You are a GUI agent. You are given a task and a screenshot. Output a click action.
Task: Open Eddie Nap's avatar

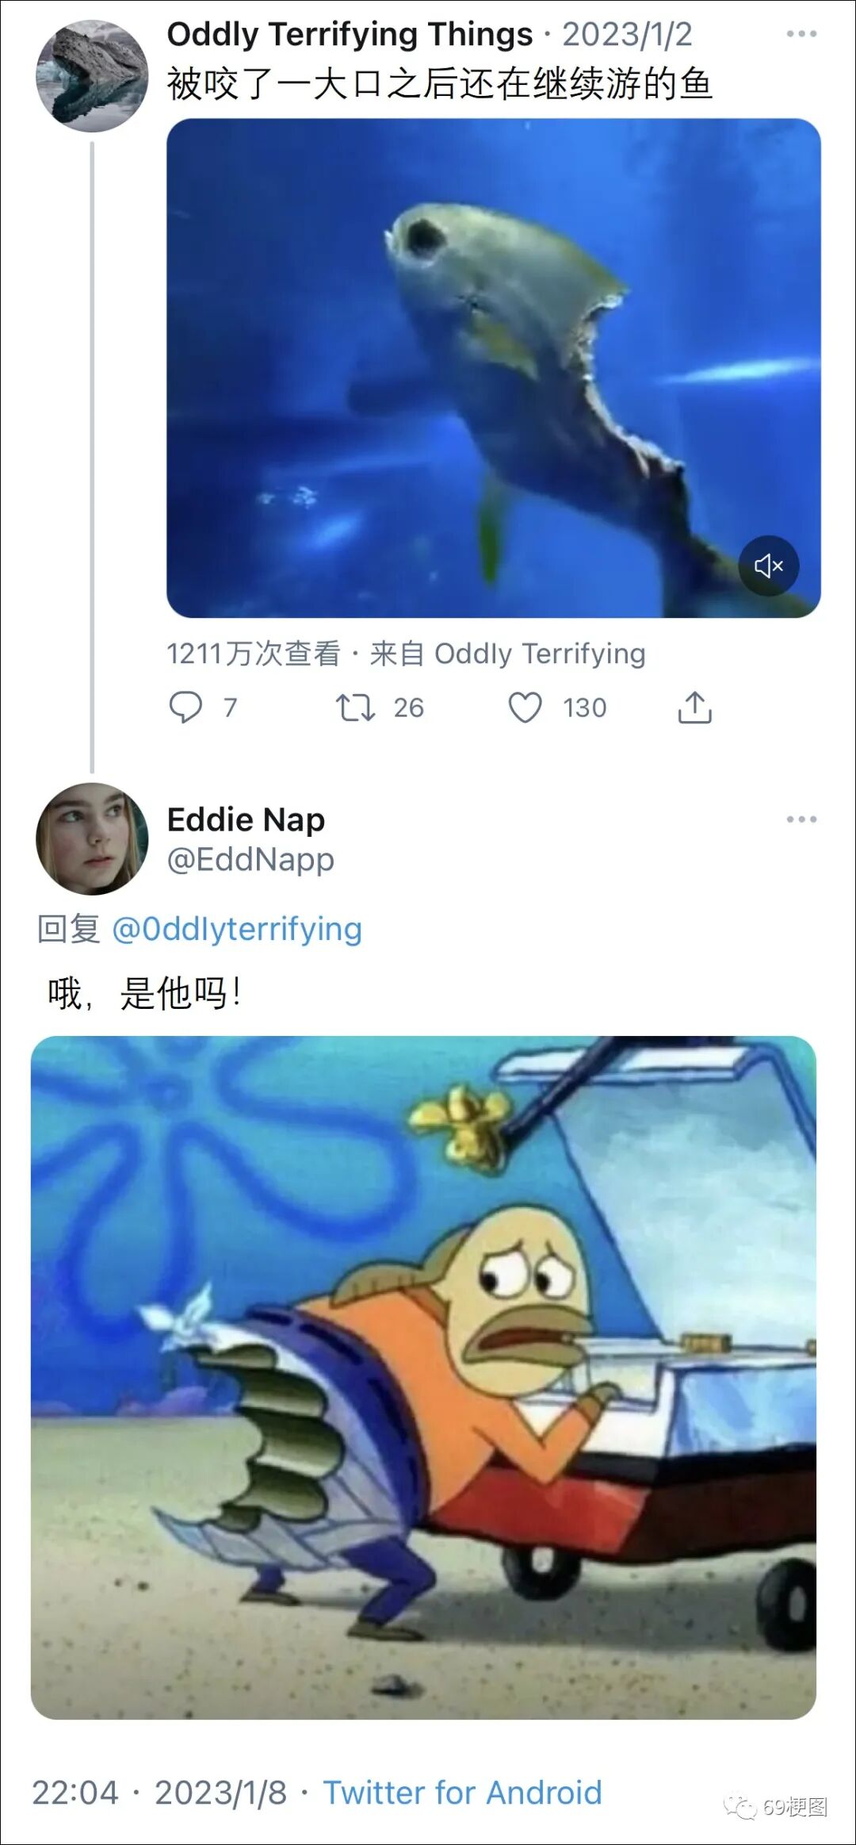[92, 838]
